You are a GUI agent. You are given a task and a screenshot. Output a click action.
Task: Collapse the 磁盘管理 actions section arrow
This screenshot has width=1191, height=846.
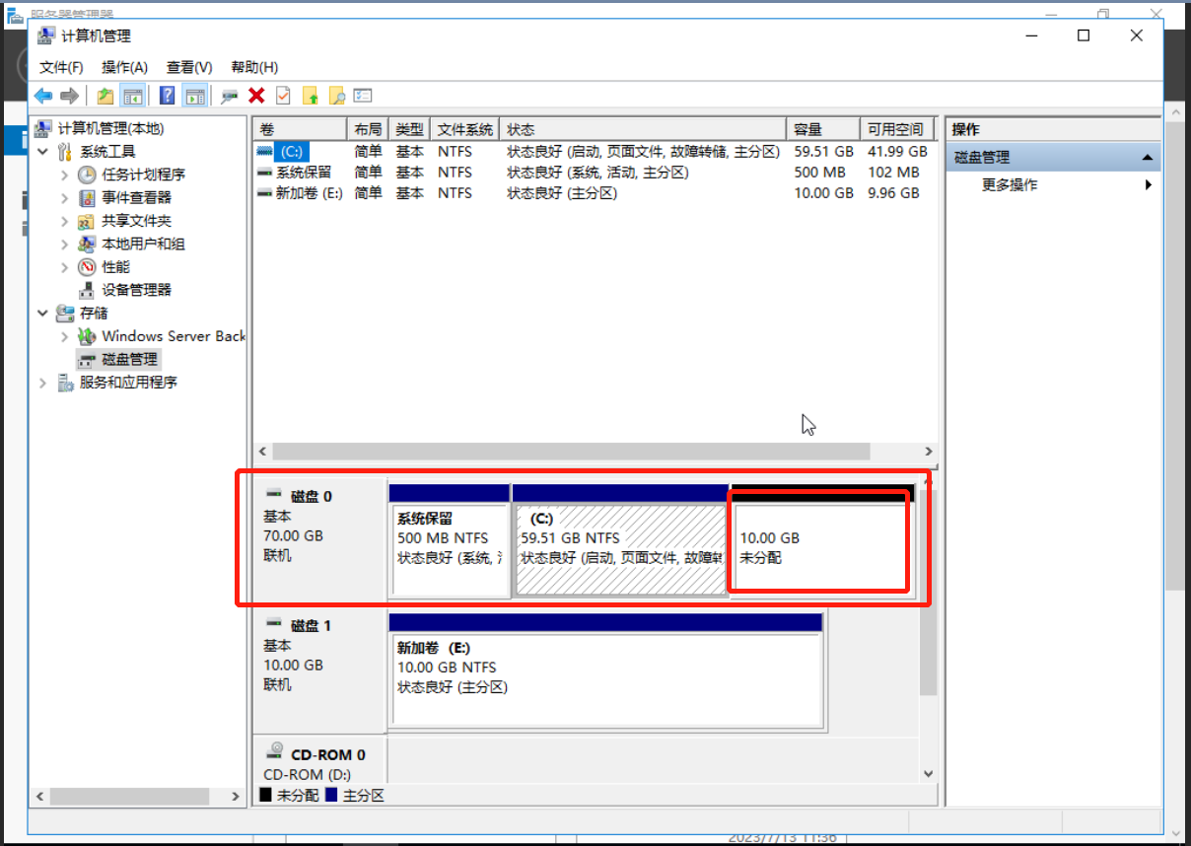(x=1148, y=158)
